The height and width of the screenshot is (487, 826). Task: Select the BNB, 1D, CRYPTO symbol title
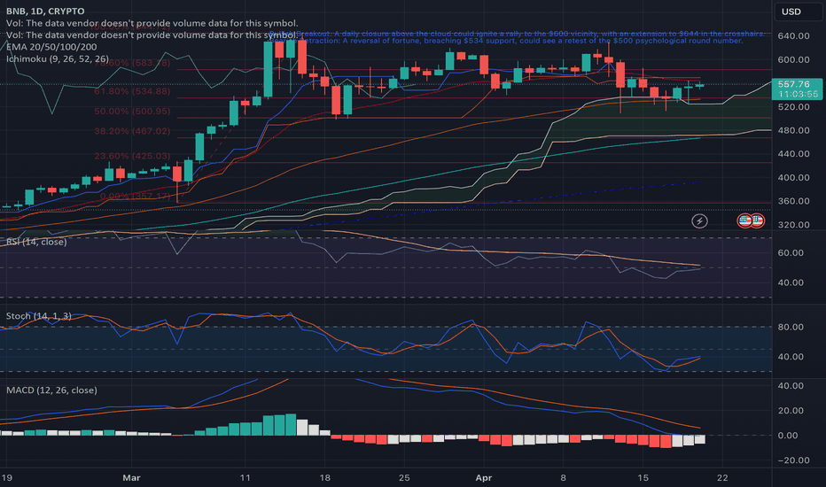(45, 11)
